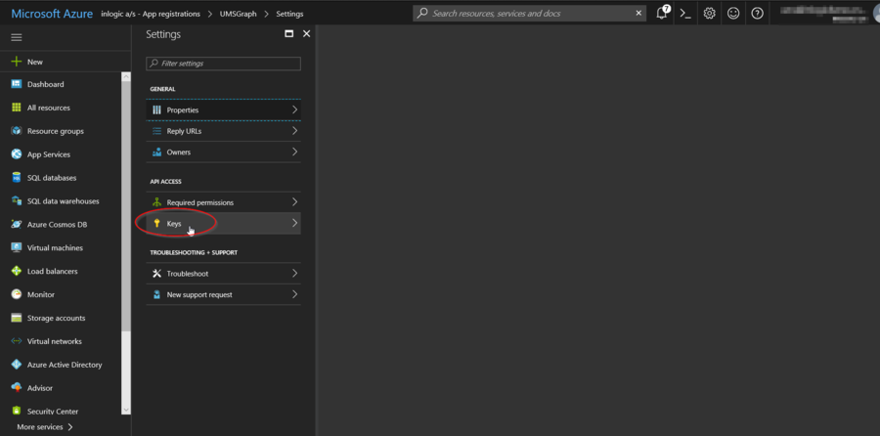Open Azure Active Directory in sidebar
880x436 pixels.
(64, 365)
